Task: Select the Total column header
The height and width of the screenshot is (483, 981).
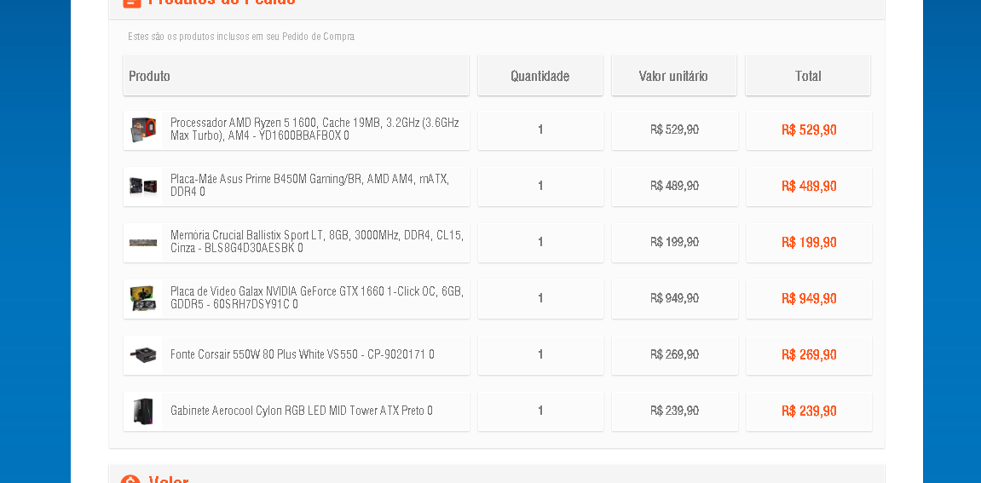Action: point(808,76)
